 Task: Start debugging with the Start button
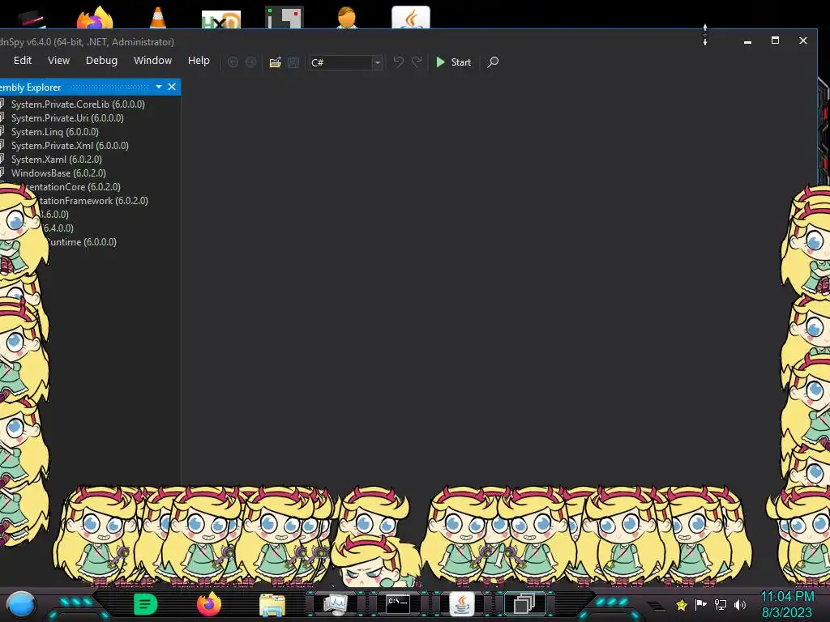coord(454,62)
